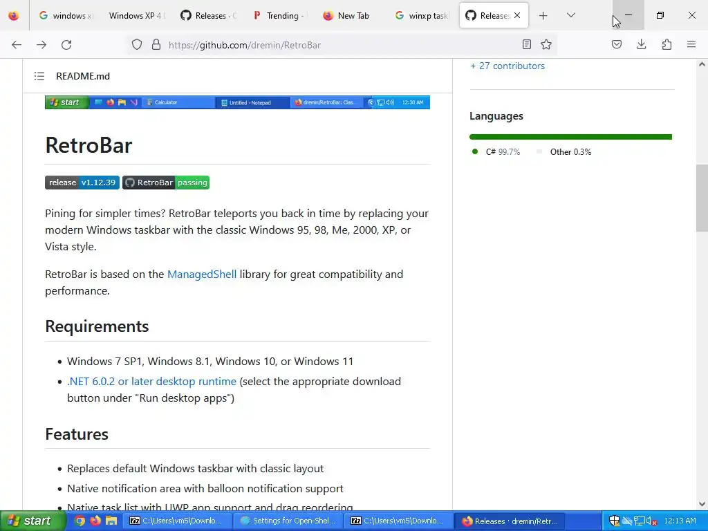Click the 12:13 AM clock
The height and width of the screenshot is (531, 708).
pyautogui.click(x=680, y=521)
